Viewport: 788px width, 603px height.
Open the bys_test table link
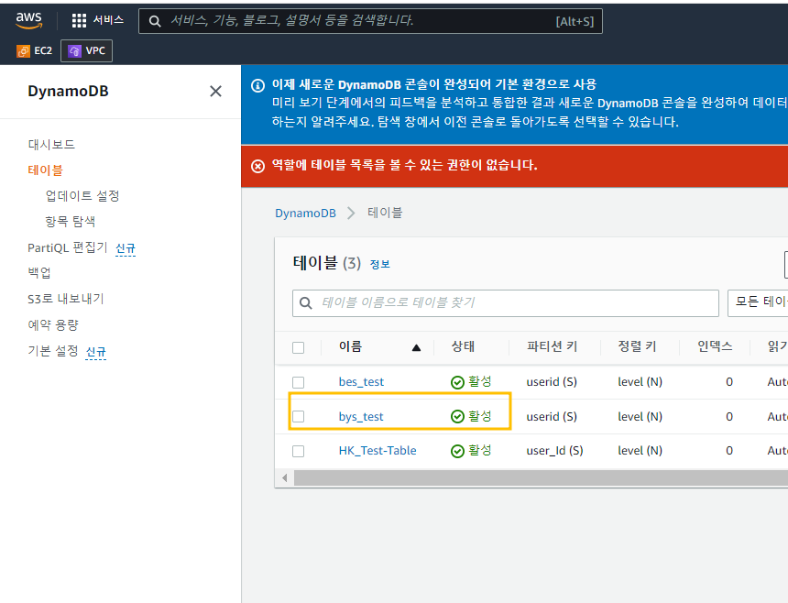[x=361, y=417]
